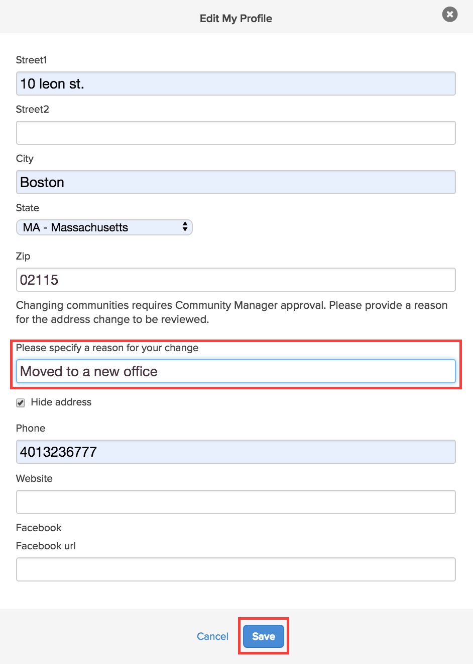
Task: Click the Facebook url label
Action: pyautogui.click(x=46, y=546)
